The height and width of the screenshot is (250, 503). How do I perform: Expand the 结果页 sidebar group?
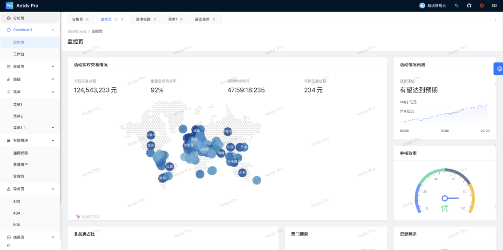pyautogui.click(x=53, y=237)
